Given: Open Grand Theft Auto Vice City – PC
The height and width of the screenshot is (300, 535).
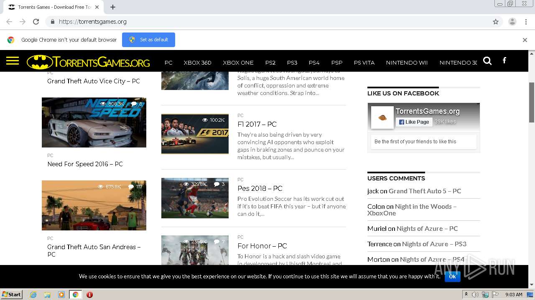Looking at the screenshot, I should [x=94, y=81].
